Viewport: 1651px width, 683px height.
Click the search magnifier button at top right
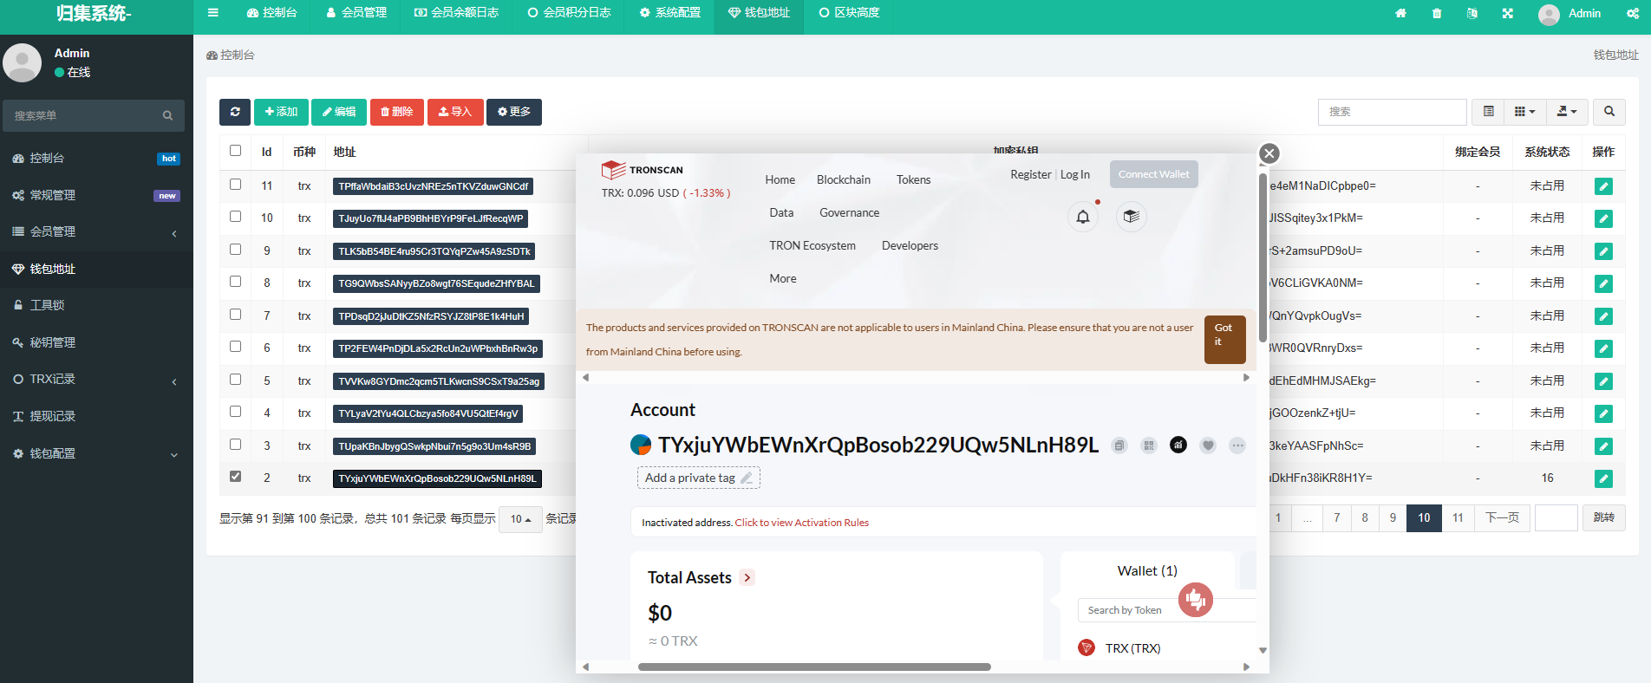coord(1609,112)
